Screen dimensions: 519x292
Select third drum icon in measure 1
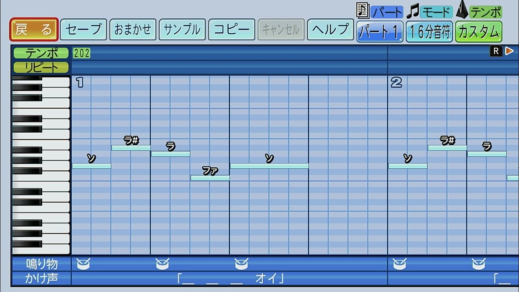tap(241, 264)
